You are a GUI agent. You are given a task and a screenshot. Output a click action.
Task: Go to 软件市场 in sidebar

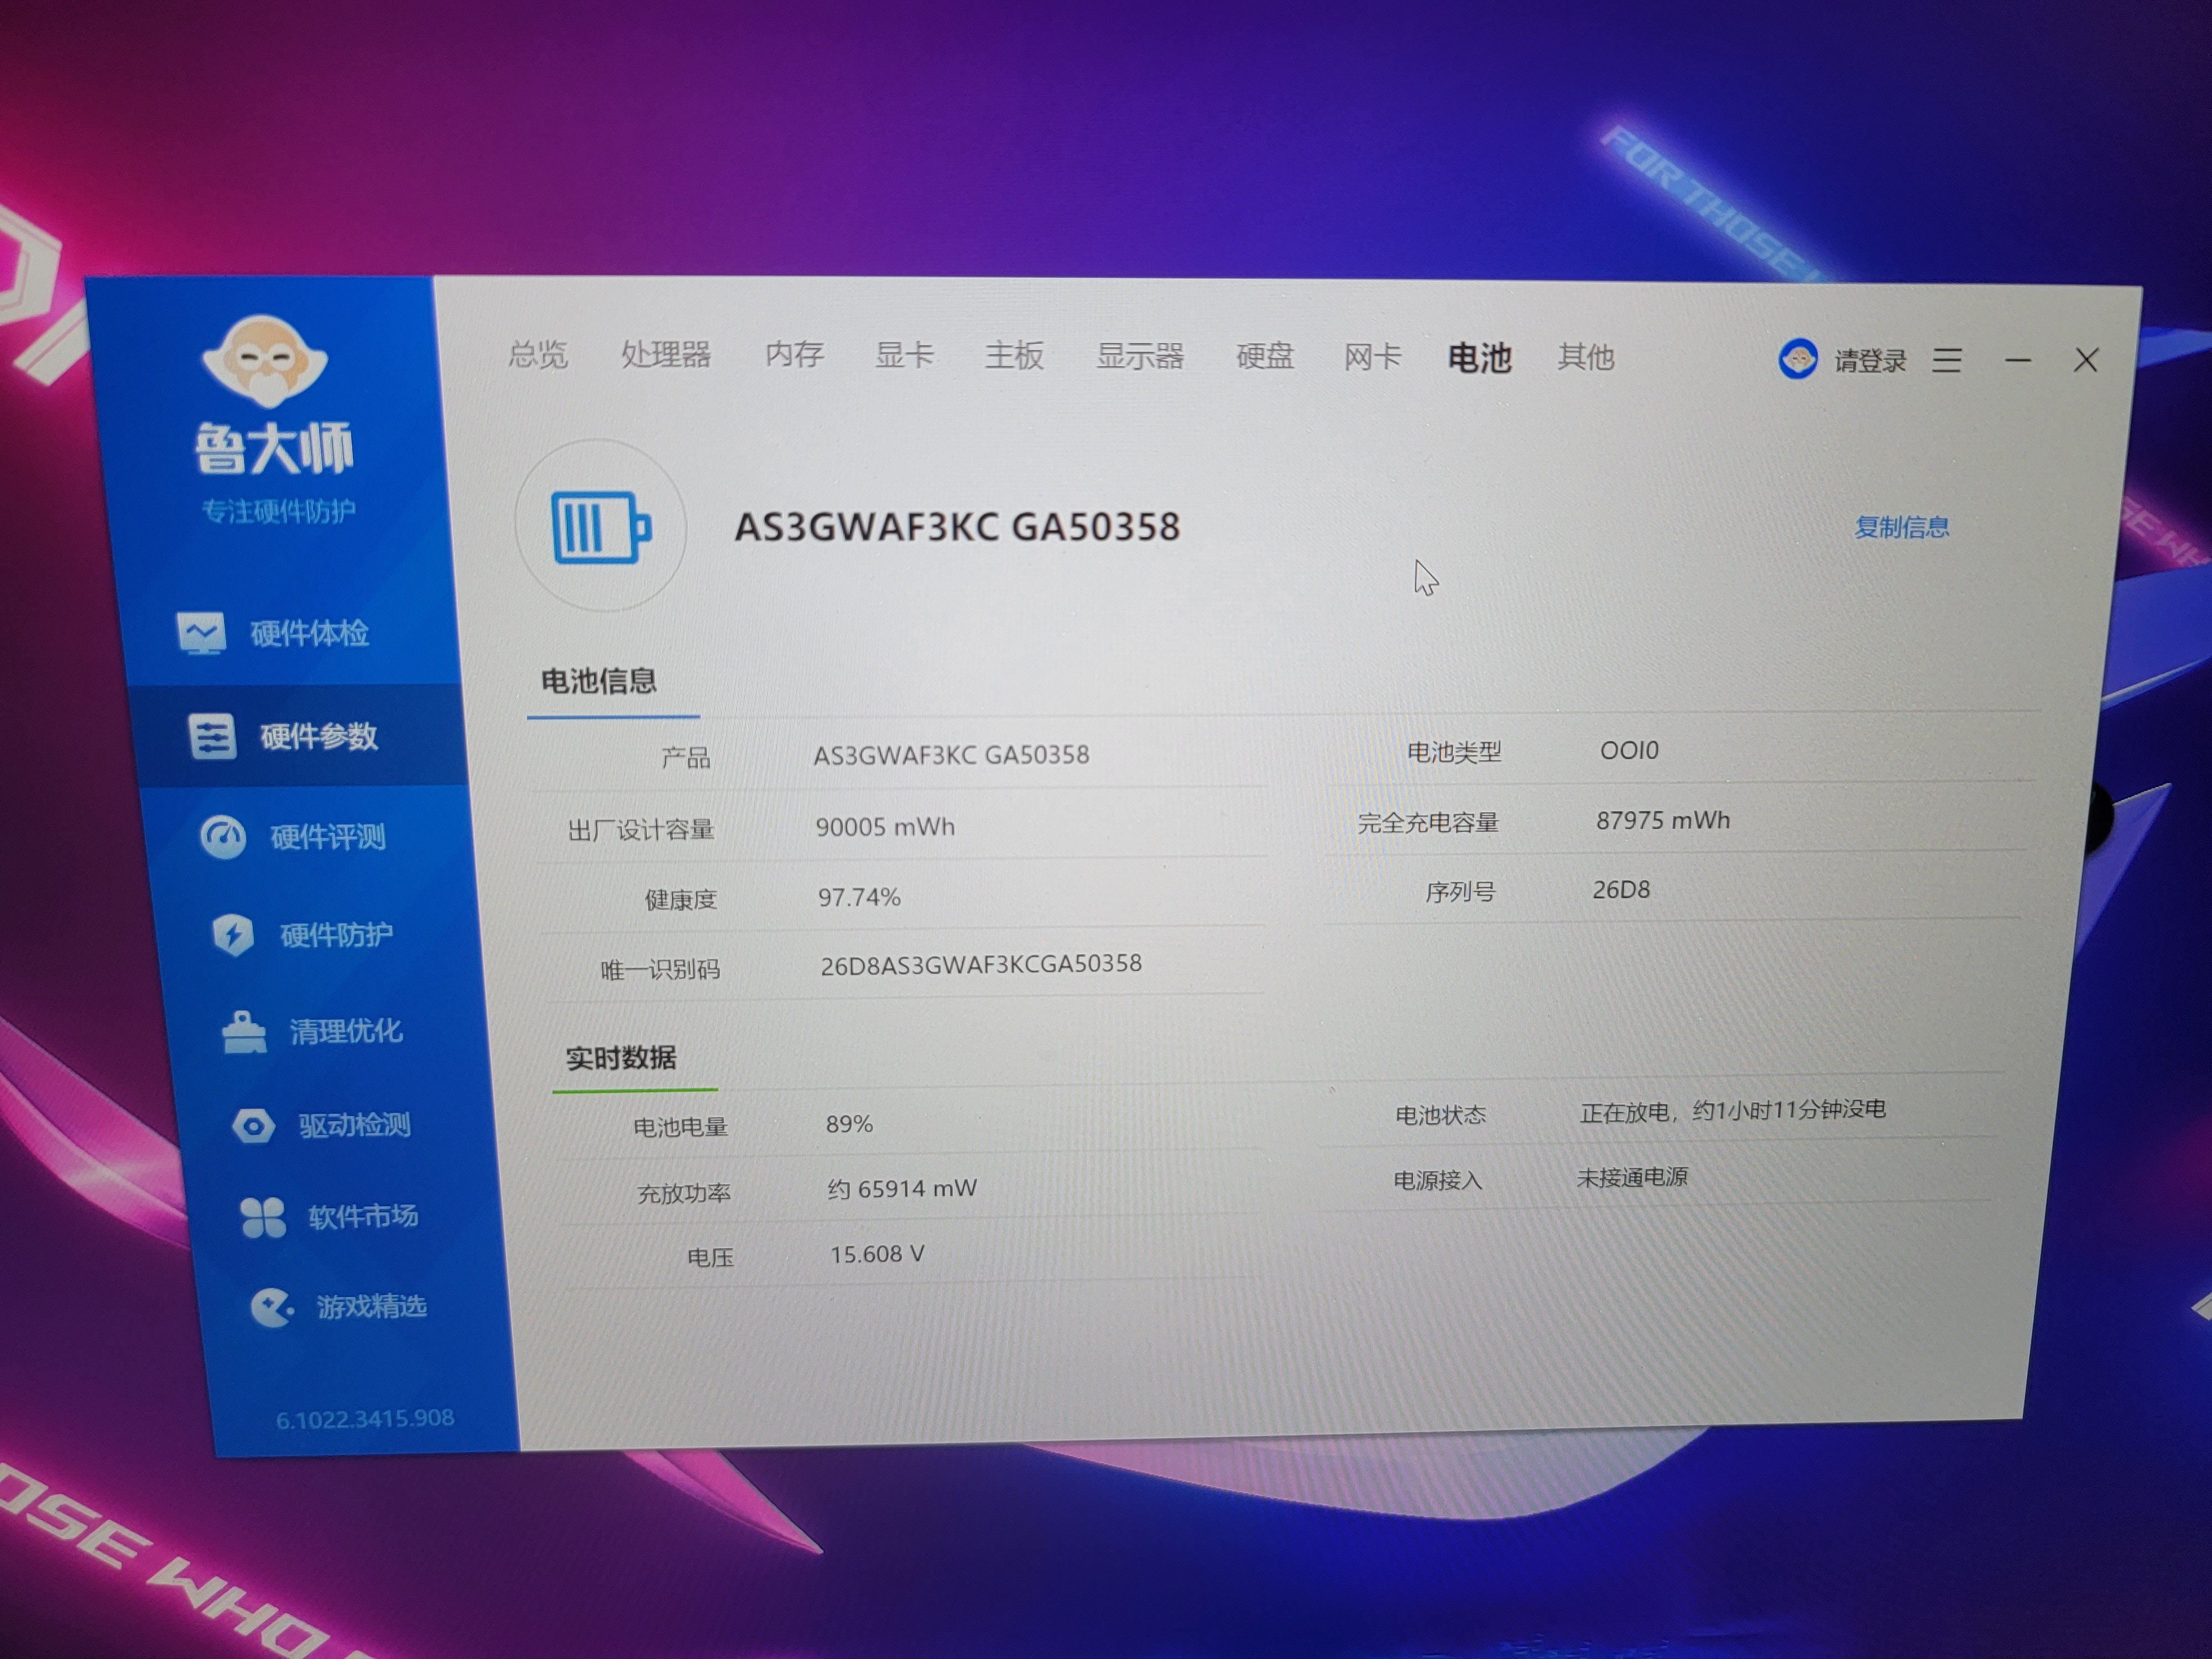tap(363, 1217)
